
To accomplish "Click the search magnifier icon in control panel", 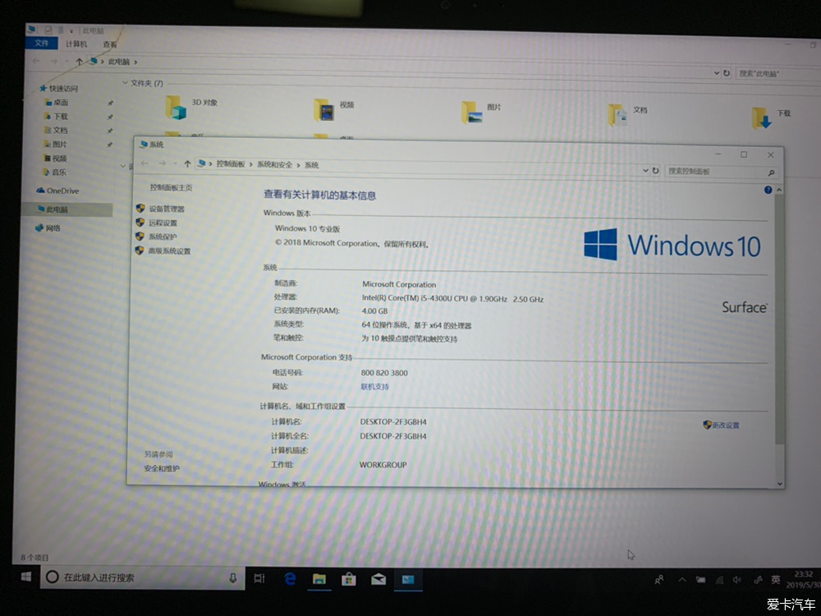I will (771, 172).
